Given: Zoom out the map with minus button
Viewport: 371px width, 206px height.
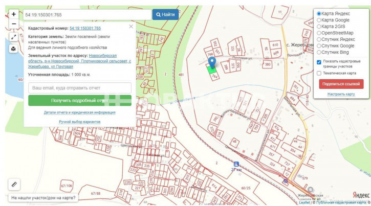Looking at the screenshot, I should coord(13,24).
